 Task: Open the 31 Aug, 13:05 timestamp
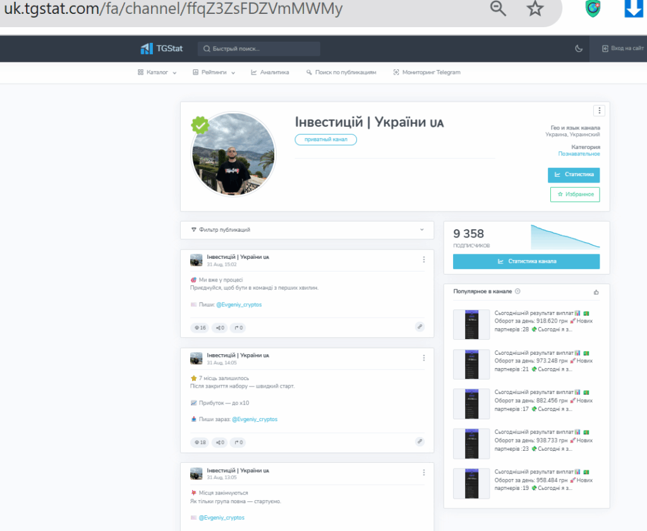222,477
